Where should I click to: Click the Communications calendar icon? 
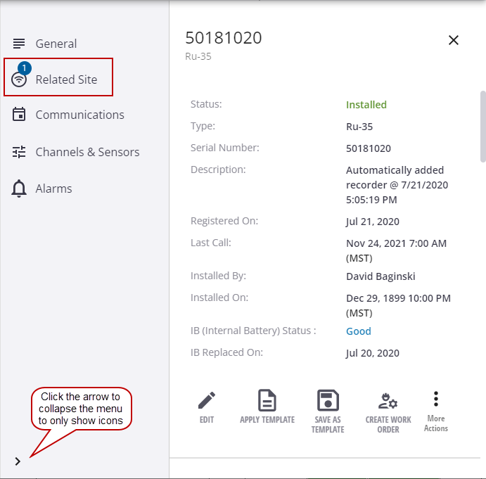click(x=19, y=115)
